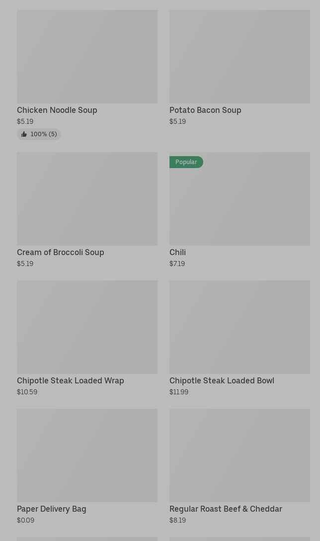This screenshot has width=320, height=541.
Task: Open the Chicken Noodle Soup image
Action: 87,57
